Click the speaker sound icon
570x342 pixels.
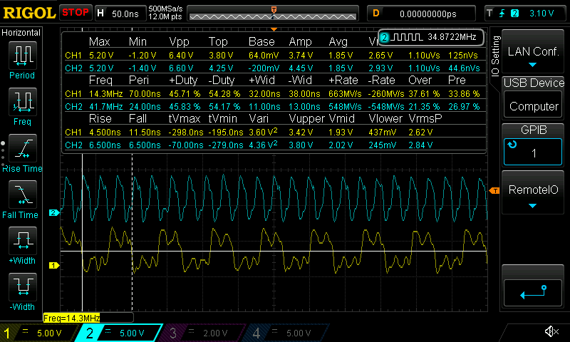tap(551, 331)
